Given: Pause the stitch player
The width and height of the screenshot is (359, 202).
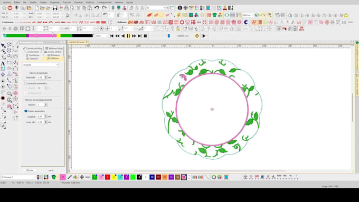Looking at the screenshot, I should [128, 36].
